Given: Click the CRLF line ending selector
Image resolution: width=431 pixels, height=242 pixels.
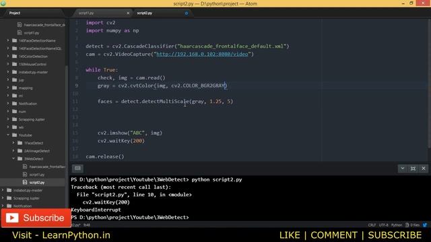Looking at the screenshot, I should (x=372, y=225).
